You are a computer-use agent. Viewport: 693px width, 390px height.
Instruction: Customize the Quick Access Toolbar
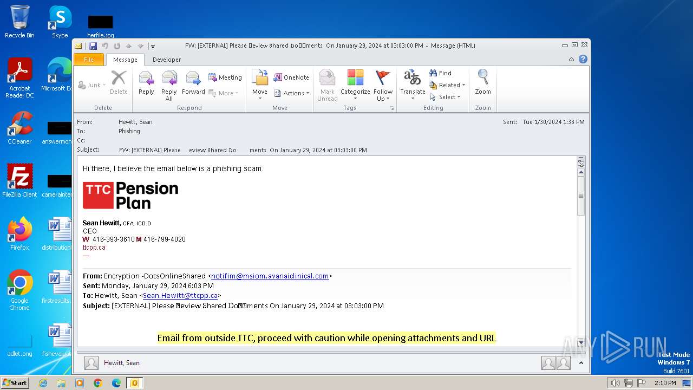click(x=153, y=46)
